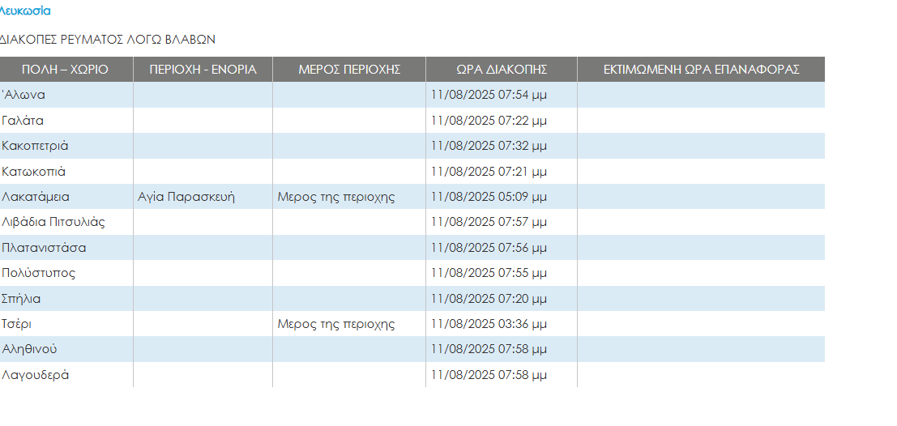Click the ΩΡΑ ΔΙΑΚΟΠΗΣ column header
Screen dimensions: 897x426
tap(502, 70)
